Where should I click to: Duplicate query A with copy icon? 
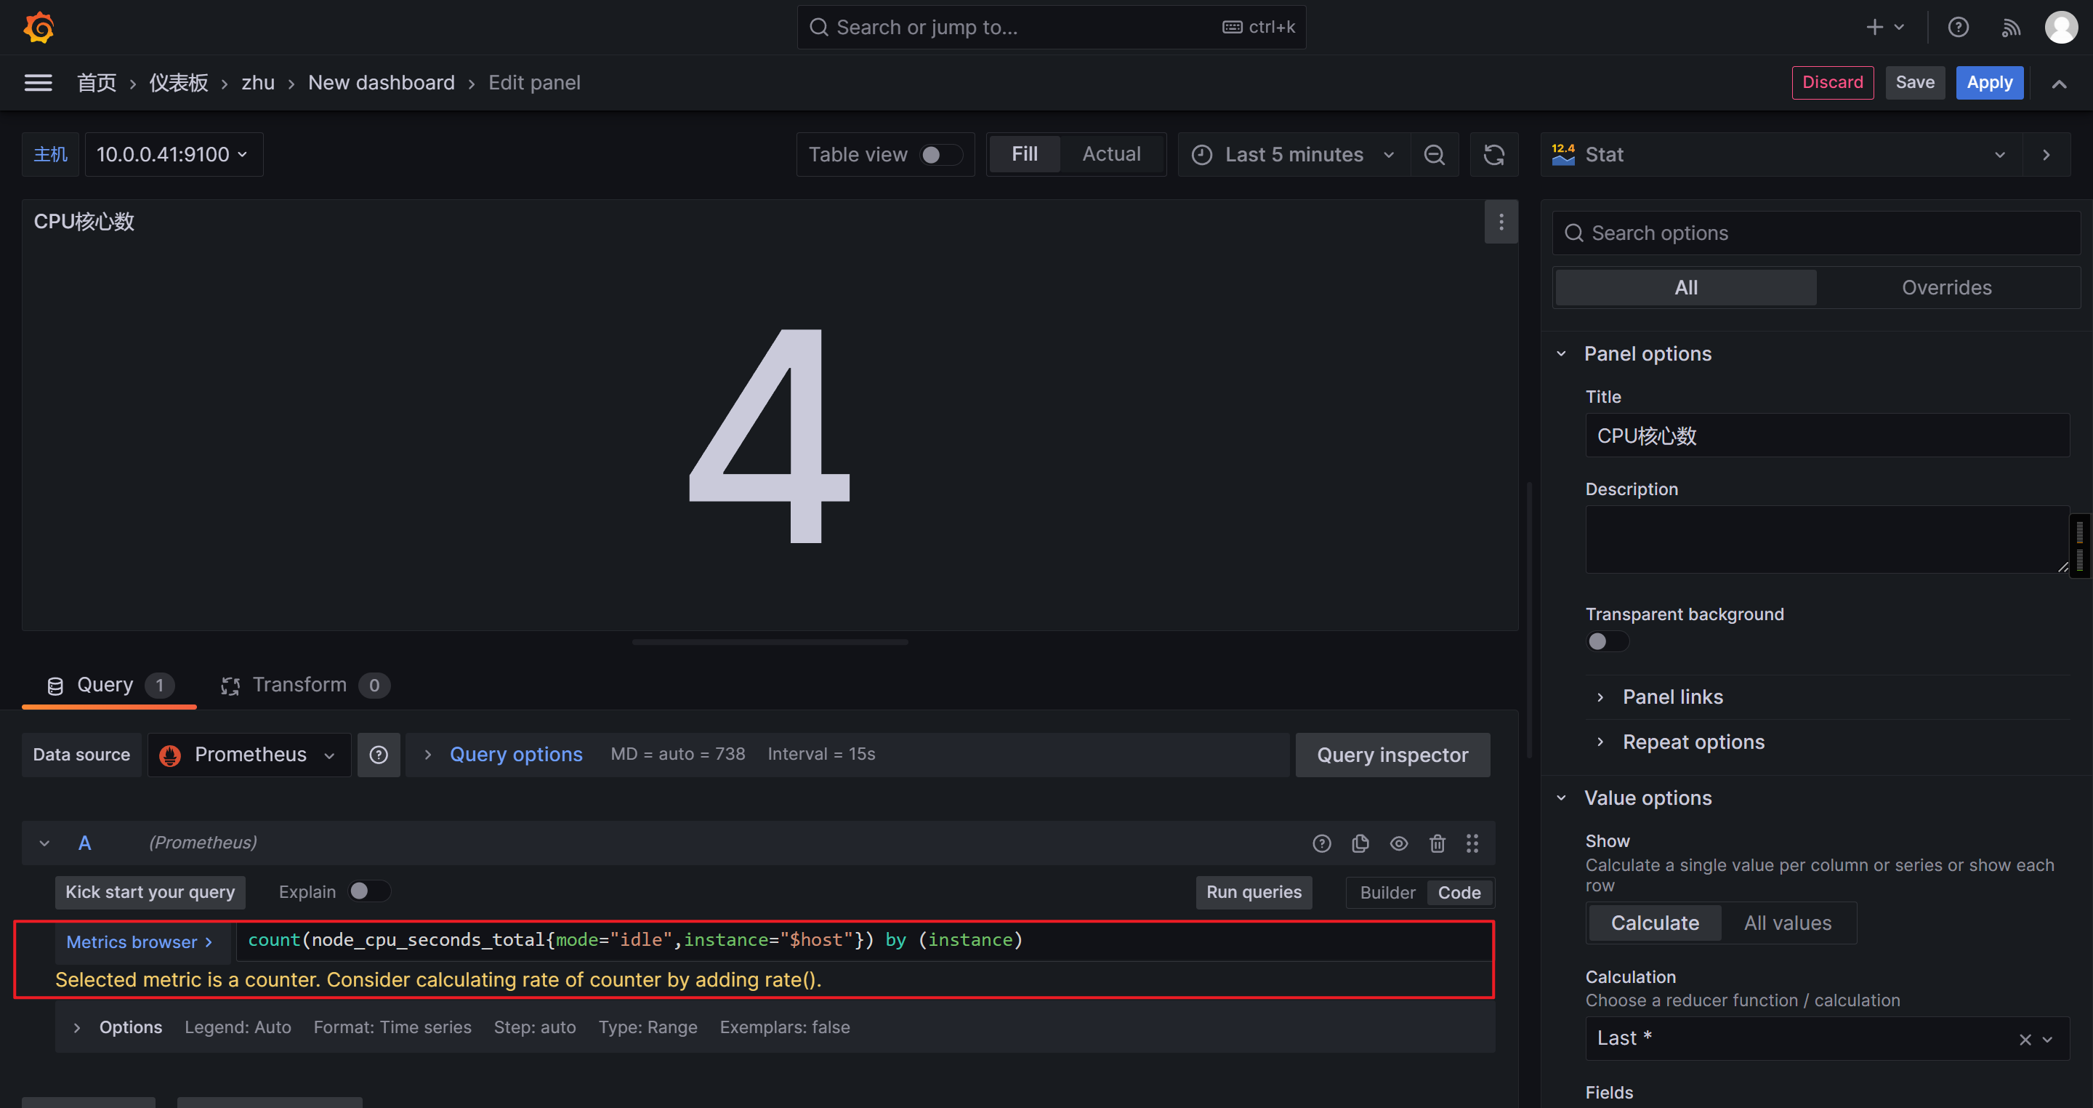[x=1360, y=843]
